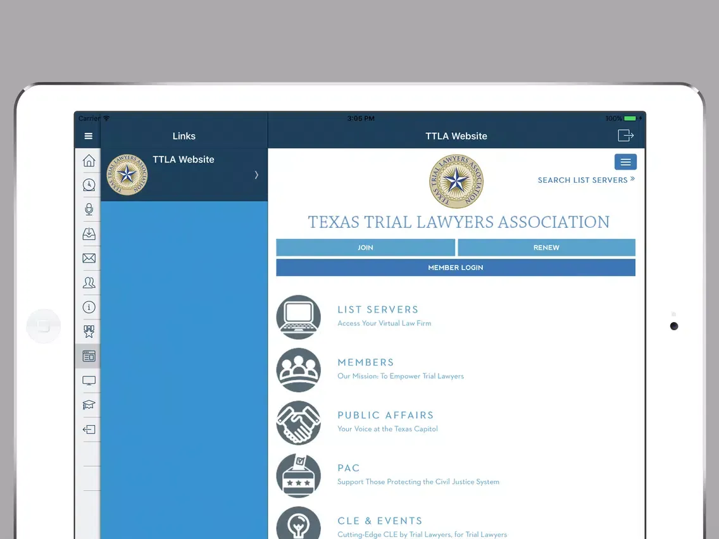Select the highlighted Links browser icon

click(89, 356)
